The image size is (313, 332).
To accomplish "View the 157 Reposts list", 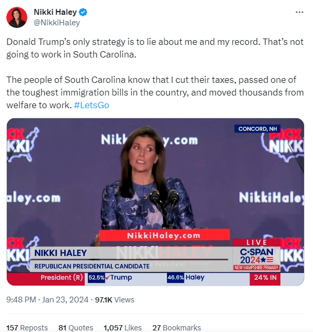I will (x=27, y=328).
